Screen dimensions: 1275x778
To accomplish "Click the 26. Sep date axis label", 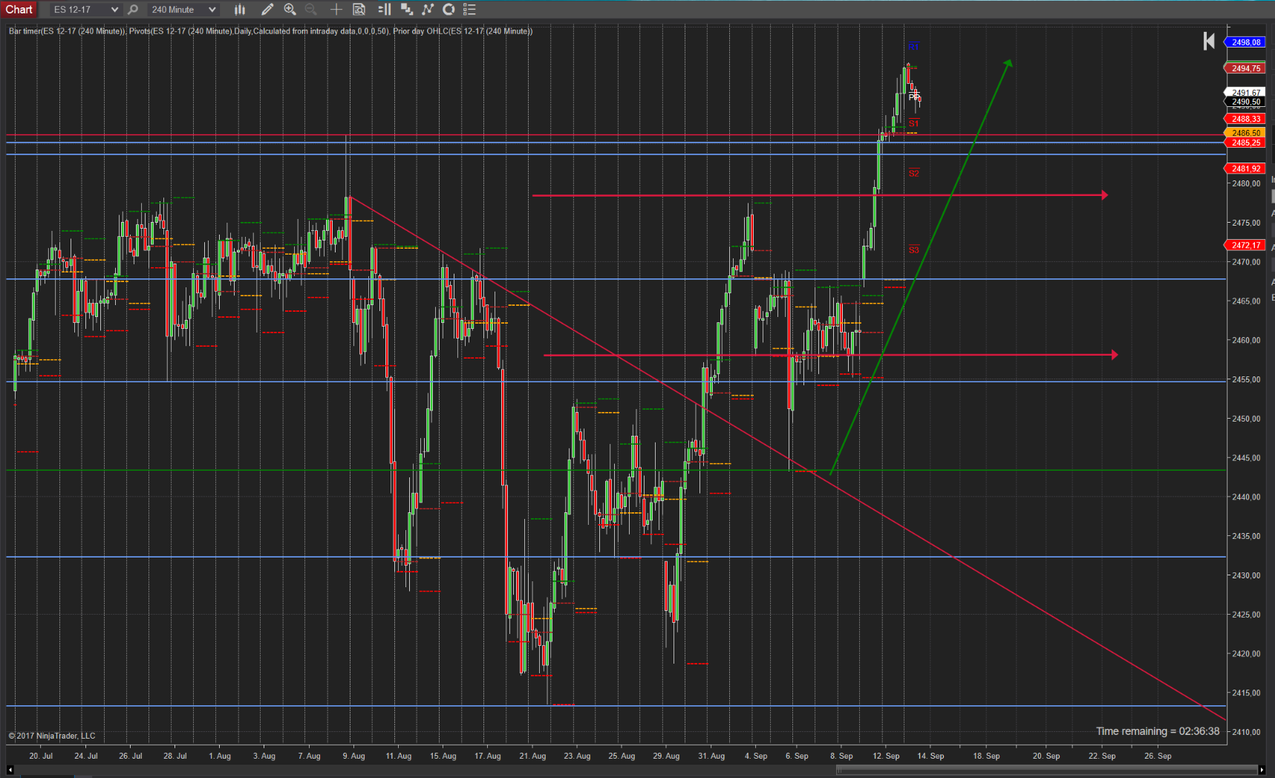I will (x=1158, y=756).
